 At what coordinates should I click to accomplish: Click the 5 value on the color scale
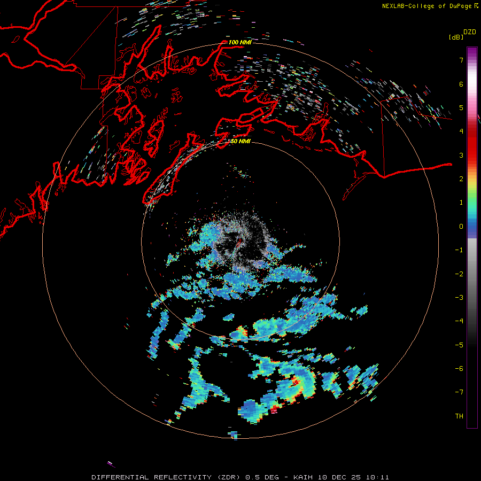coord(461,107)
